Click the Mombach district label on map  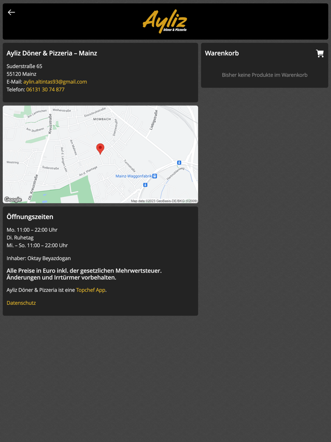click(x=102, y=119)
